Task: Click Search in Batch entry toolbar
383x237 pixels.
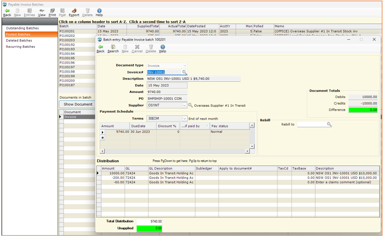Action: click(113, 49)
